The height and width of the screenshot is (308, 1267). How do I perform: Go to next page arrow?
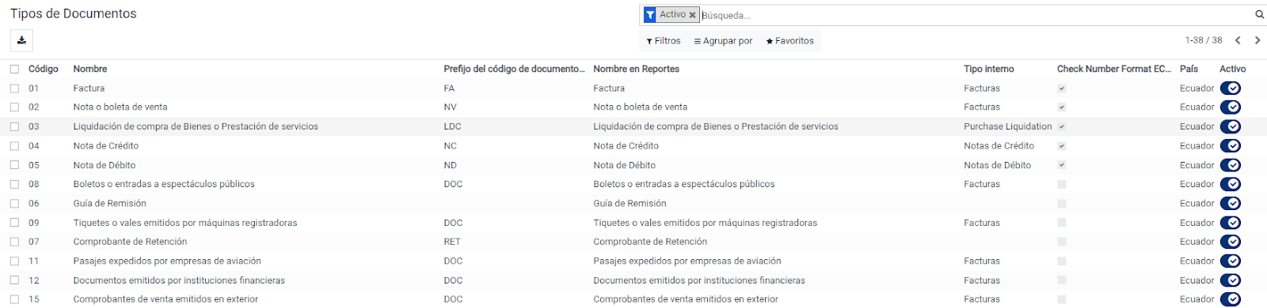point(1257,40)
